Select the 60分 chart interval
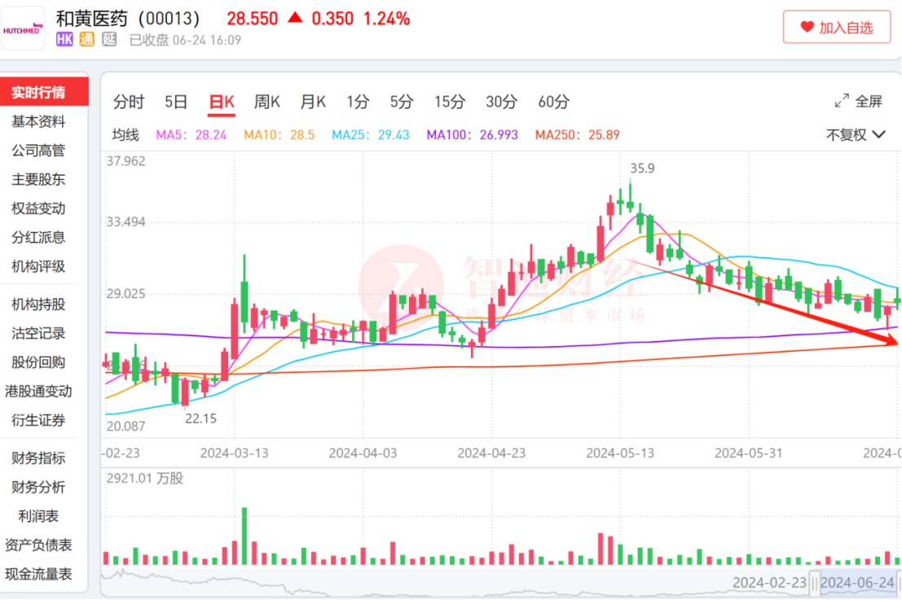902x600 pixels. coord(553,102)
